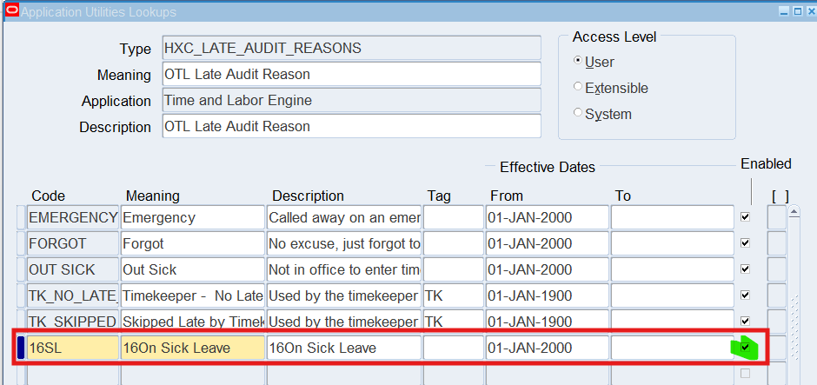Select the 16SL code cell
817x385 pixels.
coord(72,348)
